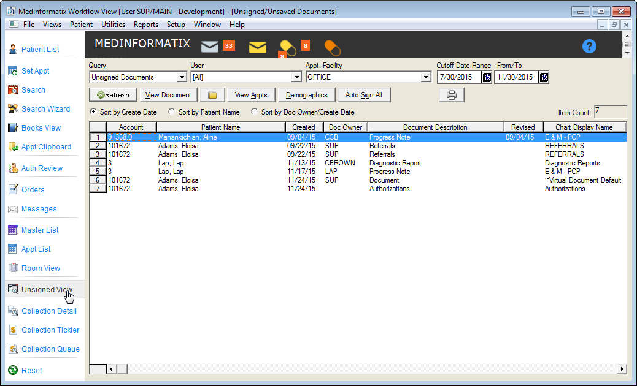Open the To date calendar picker
The height and width of the screenshot is (386, 637).
(x=544, y=77)
